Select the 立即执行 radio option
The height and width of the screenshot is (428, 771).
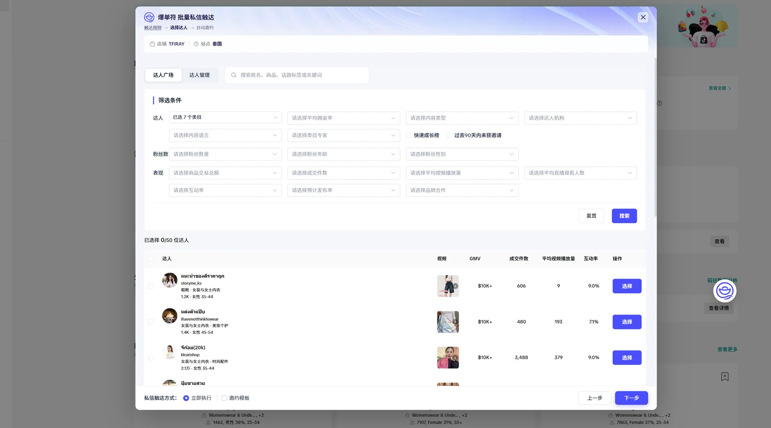click(186, 398)
